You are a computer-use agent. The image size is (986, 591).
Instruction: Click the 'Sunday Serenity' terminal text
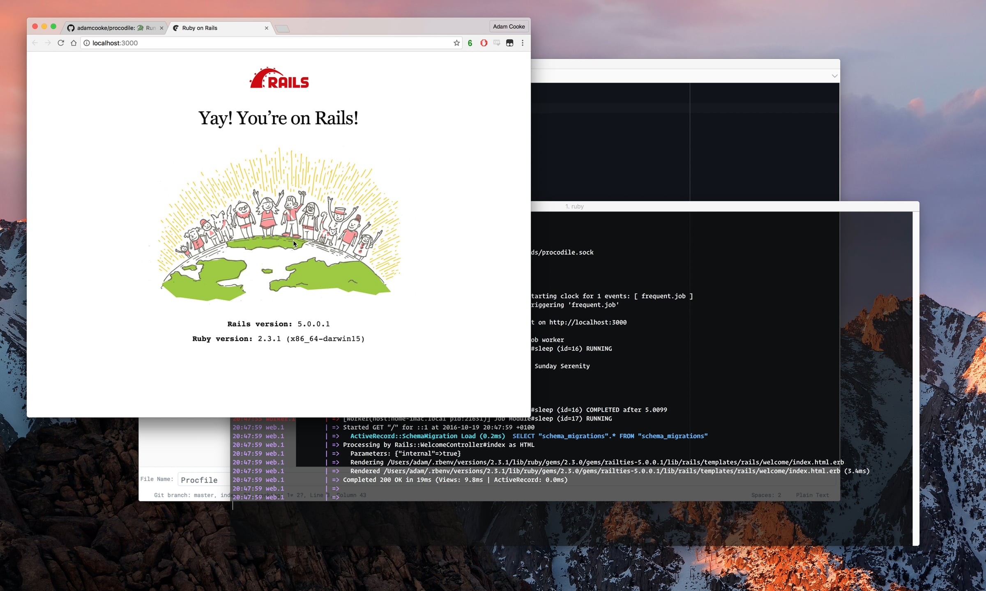562,366
